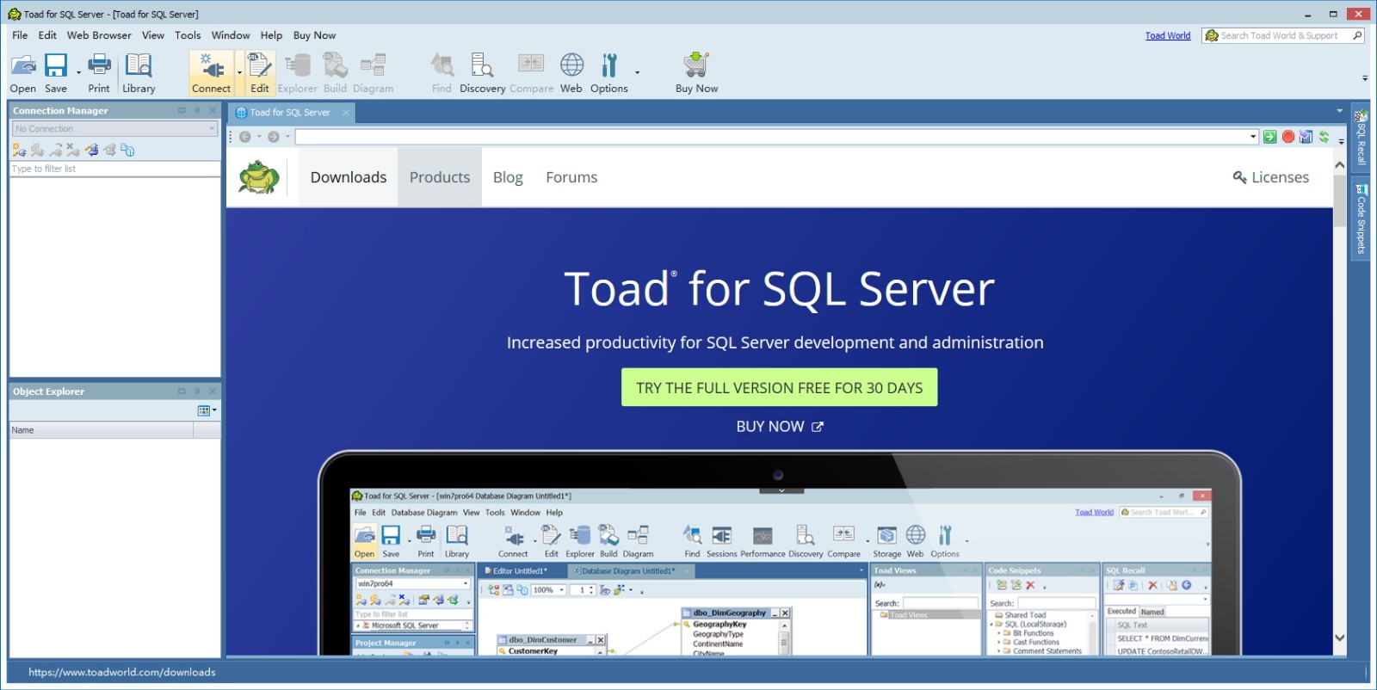Refresh the web page with green arrows icon
This screenshot has height=690, width=1377.
[1324, 137]
